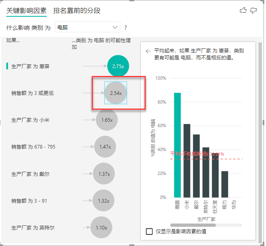Switch to 排名靠前的分段 tab
This screenshot has height=246, width=266.
tap(77, 11)
